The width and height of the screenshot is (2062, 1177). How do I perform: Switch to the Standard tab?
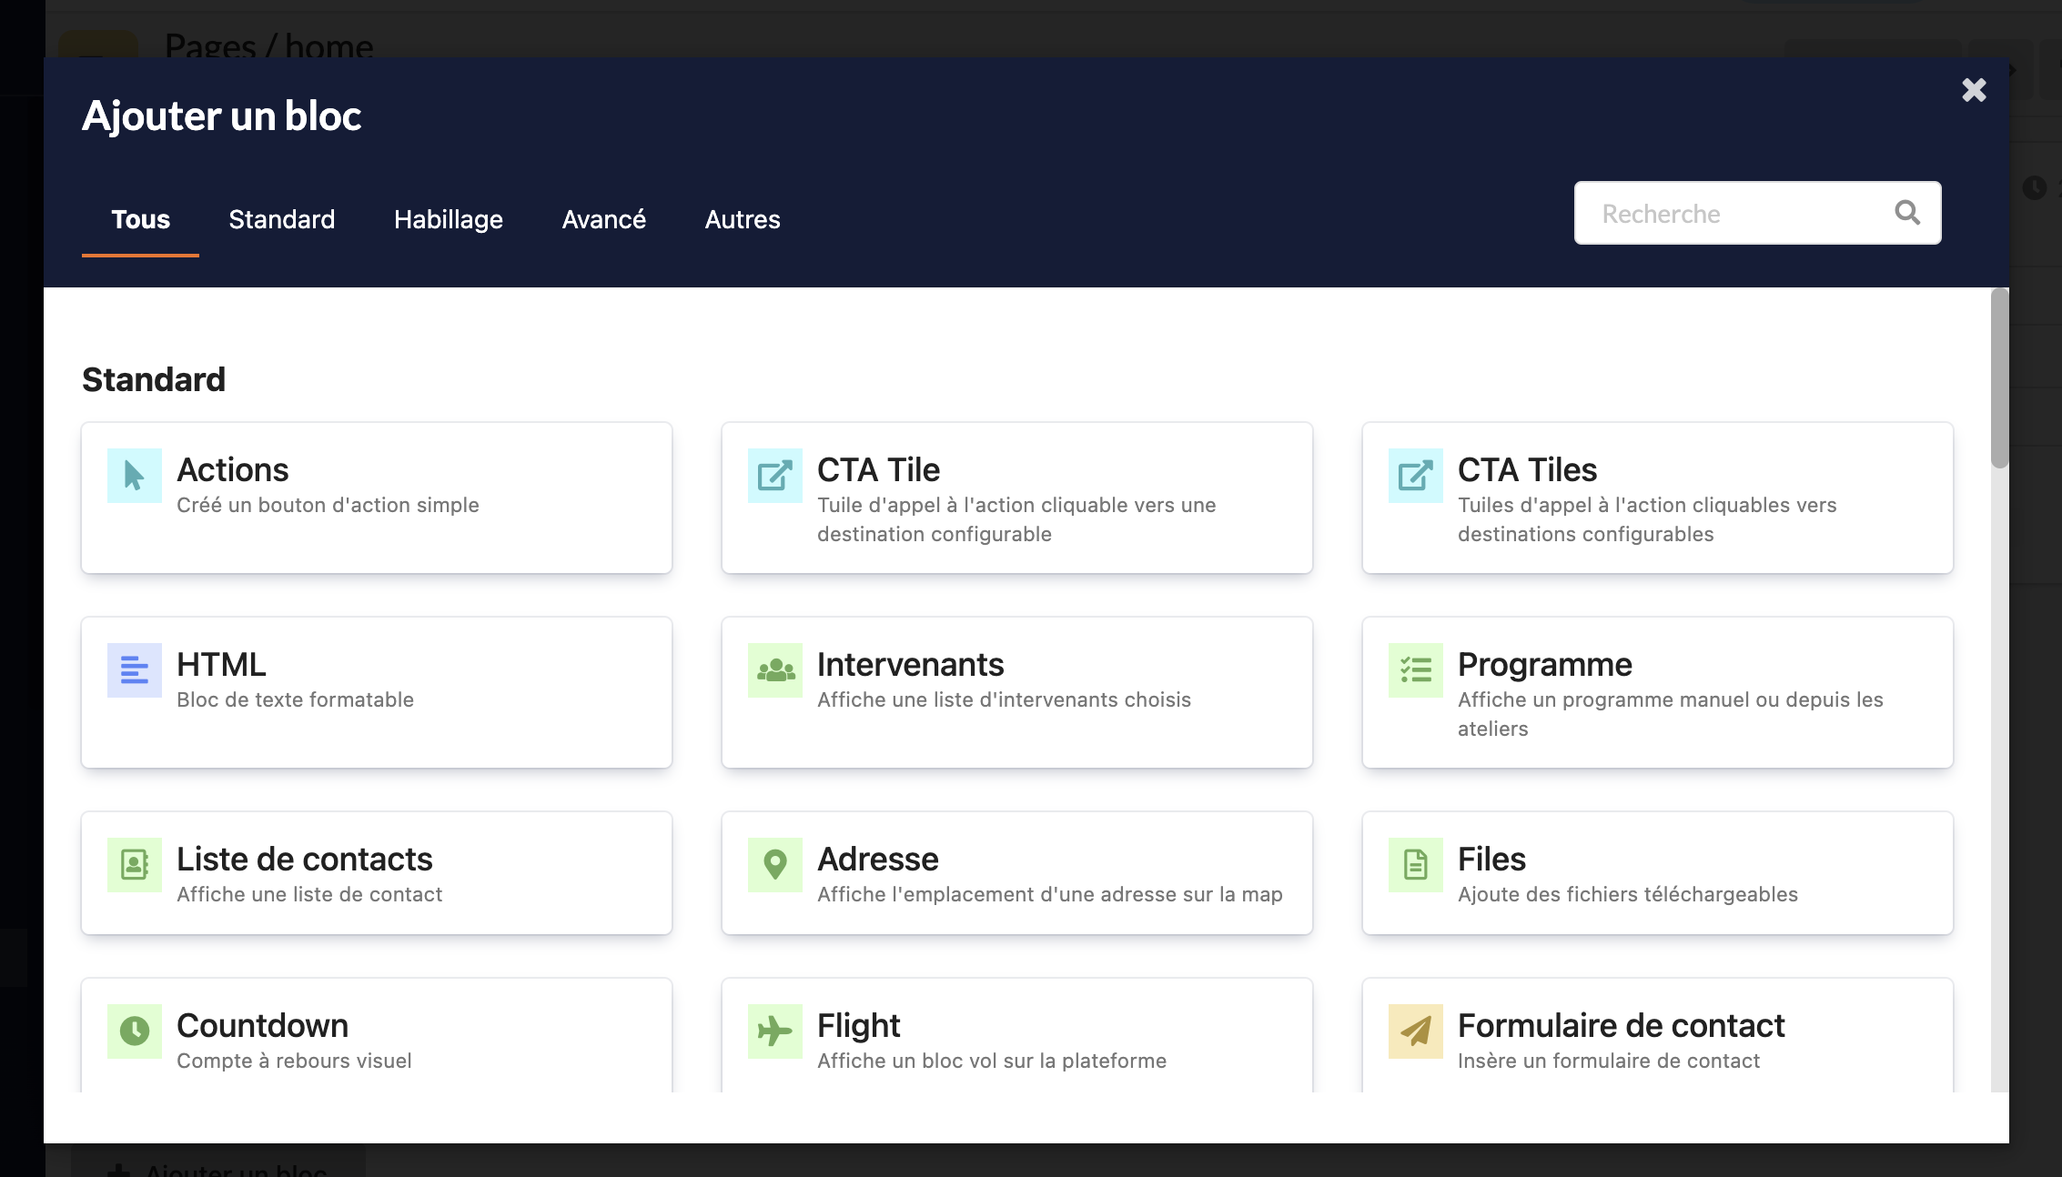coord(282,219)
